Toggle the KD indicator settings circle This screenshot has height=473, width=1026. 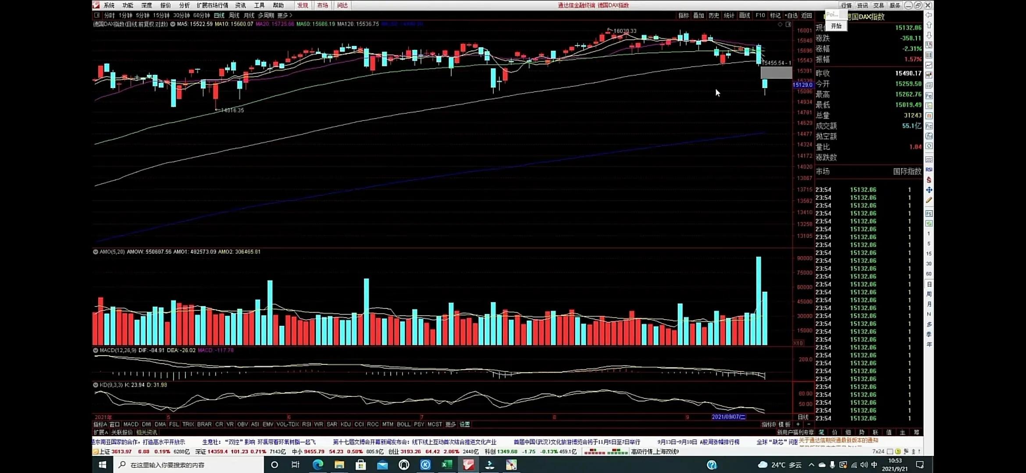(x=95, y=385)
